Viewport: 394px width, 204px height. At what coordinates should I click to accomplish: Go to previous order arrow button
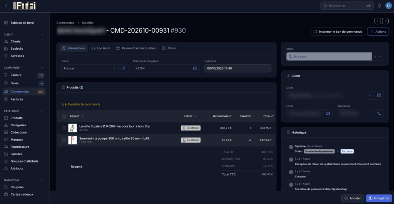[377, 21]
